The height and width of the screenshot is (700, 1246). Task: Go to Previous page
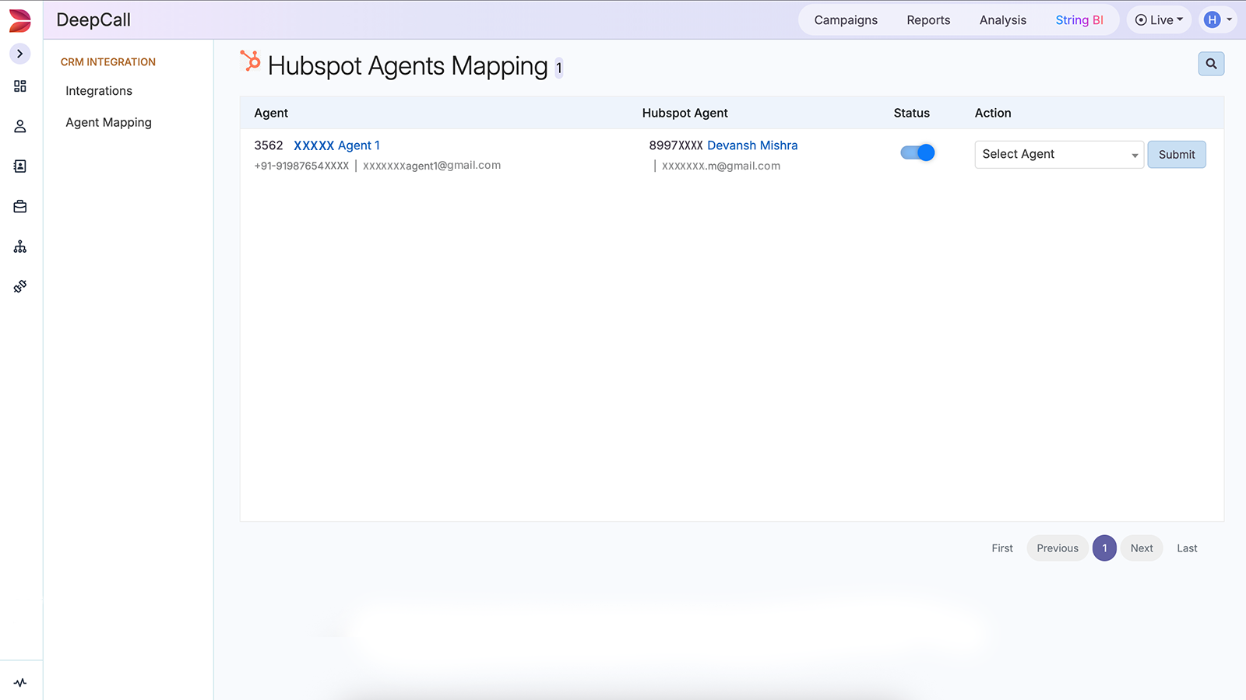point(1058,548)
